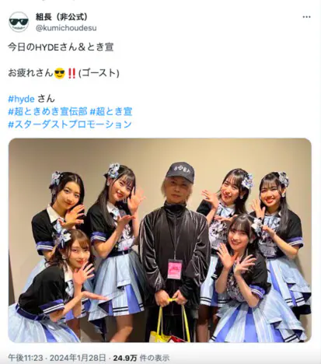Click the お疲れさん text
This screenshot has height=364, width=321.
click(x=30, y=73)
